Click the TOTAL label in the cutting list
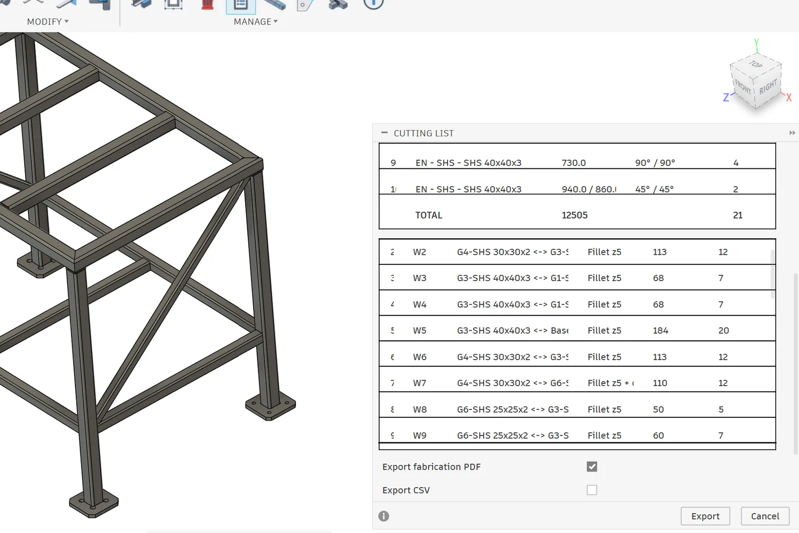This screenshot has width=799, height=533. 429,215
